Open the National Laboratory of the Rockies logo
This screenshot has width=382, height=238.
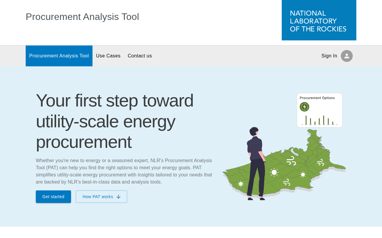click(x=319, y=20)
